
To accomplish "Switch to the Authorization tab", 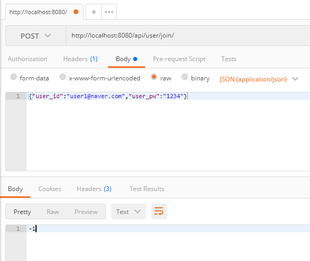I will [28, 59].
